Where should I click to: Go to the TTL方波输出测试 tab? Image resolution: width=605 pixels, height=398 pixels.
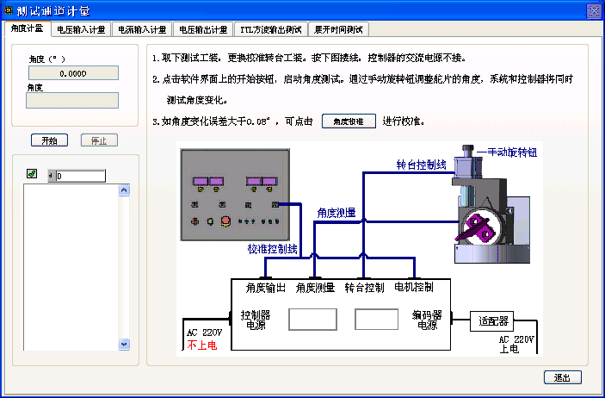click(x=270, y=29)
